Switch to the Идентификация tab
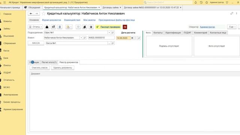Image resolution: width=240 pixels, height=135 pixels. point(173,33)
